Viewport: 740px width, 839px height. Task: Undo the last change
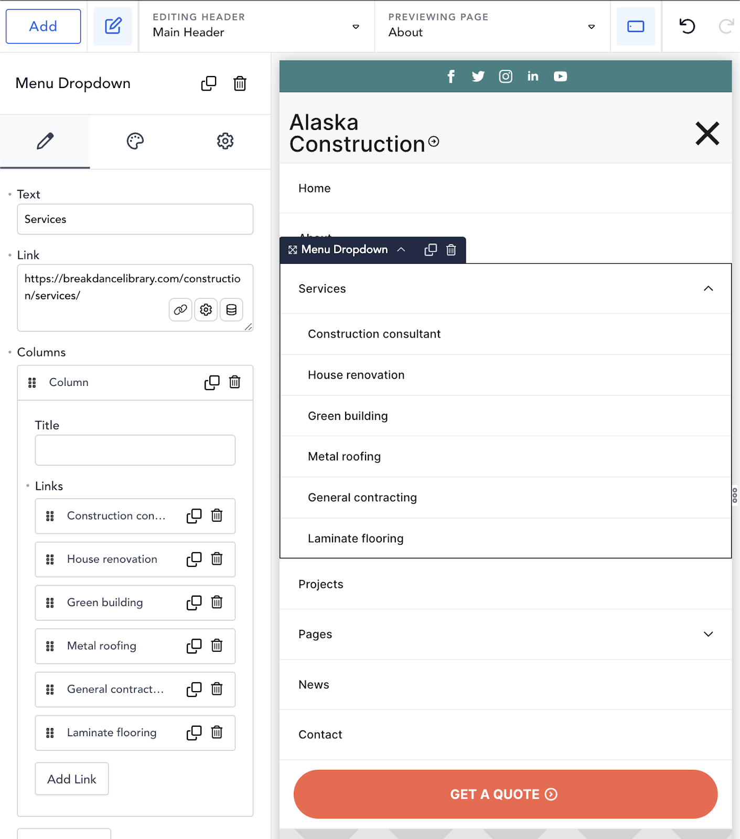click(x=687, y=26)
